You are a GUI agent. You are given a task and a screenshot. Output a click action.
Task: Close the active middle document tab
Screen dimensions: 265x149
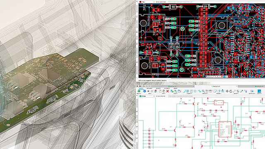click(237, 86)
